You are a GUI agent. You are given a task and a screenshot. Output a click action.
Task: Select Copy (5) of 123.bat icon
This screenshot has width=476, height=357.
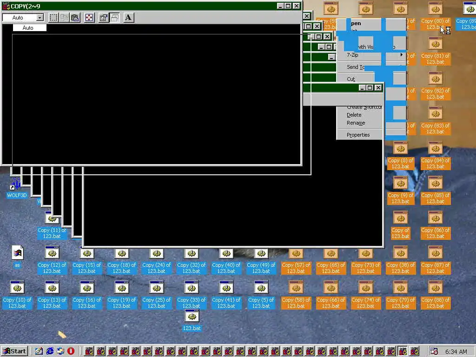261,295
